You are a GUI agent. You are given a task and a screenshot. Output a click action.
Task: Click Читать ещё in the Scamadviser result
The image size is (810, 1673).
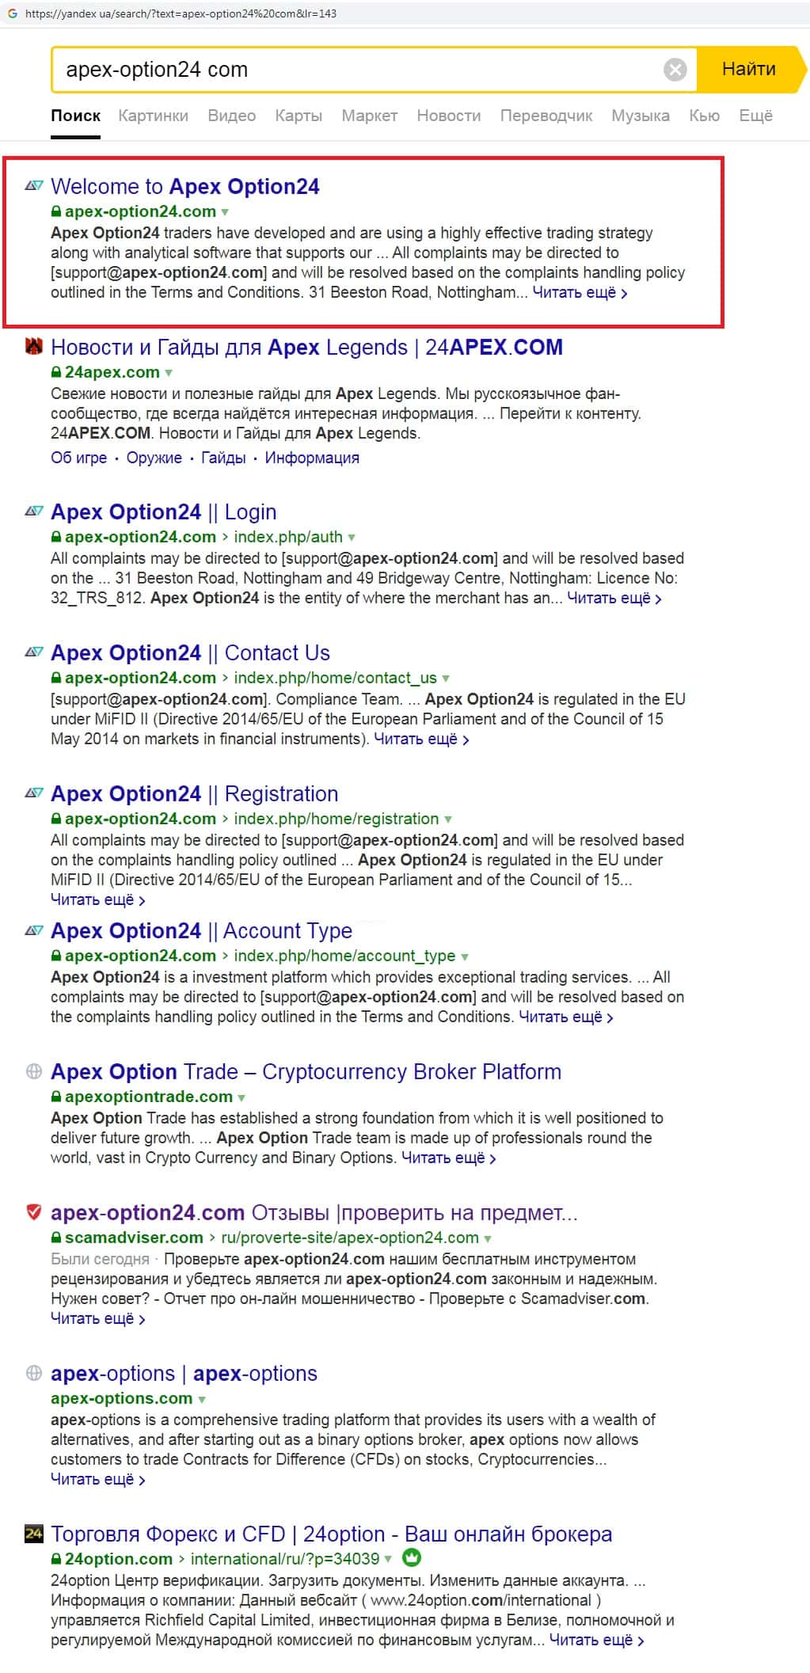97,1318
